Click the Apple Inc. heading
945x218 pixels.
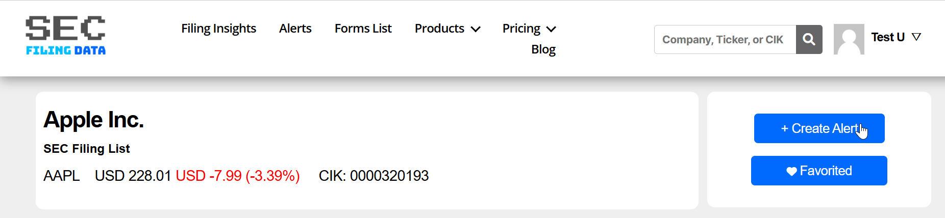point(93,120)
